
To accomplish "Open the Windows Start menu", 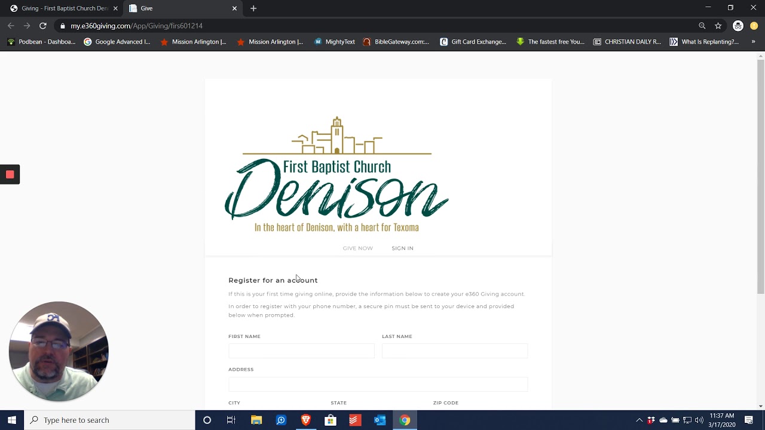I will tap(12, 420).
